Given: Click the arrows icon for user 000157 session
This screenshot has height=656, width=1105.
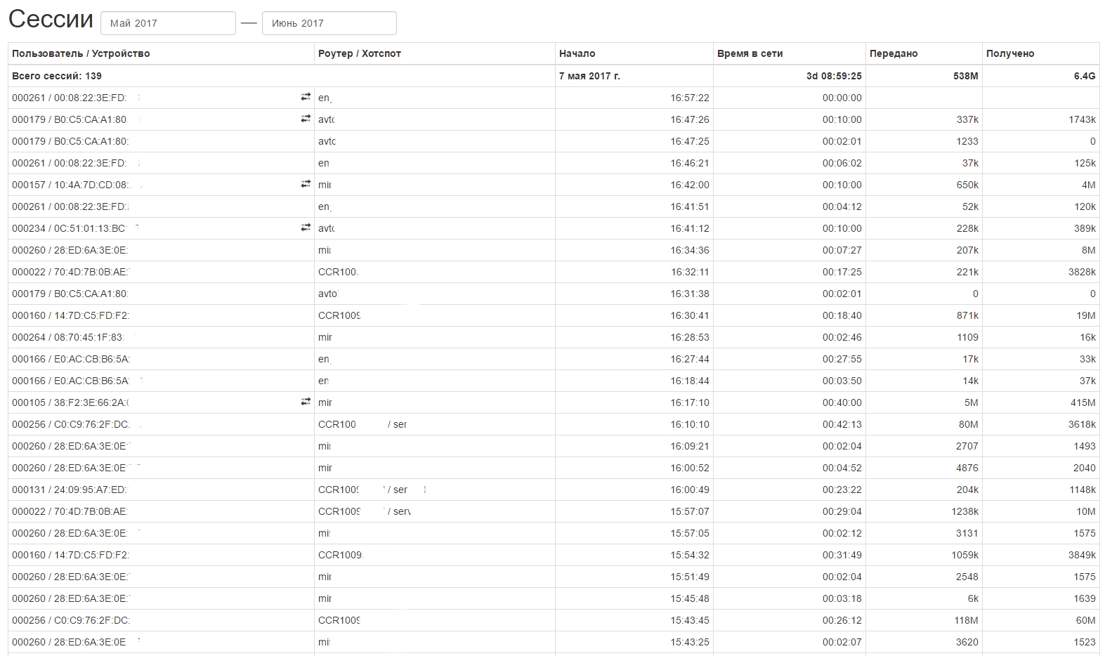Looking at the screenshot, I should [x=306, y=184].
